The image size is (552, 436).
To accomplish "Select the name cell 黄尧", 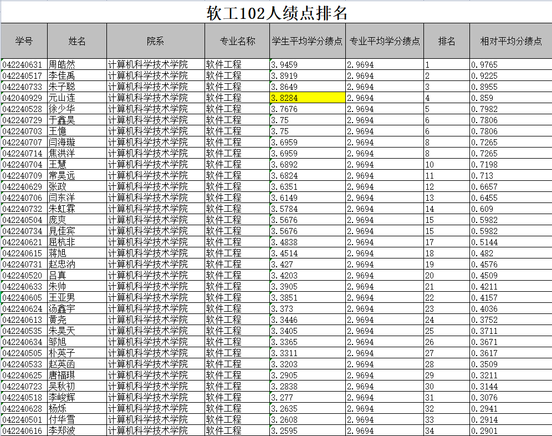I will pyautogui.click(x=76, y=320).
